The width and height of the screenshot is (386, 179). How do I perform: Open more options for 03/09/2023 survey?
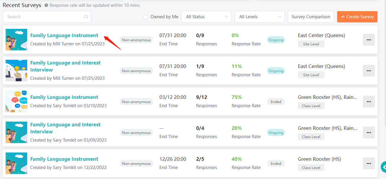(369, 132)
